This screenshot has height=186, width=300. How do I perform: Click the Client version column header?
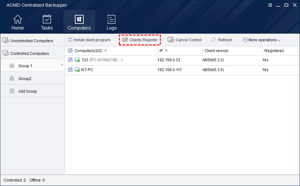[216, 51]
